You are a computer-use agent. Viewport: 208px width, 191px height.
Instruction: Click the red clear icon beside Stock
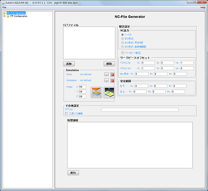tap(112, 74)
